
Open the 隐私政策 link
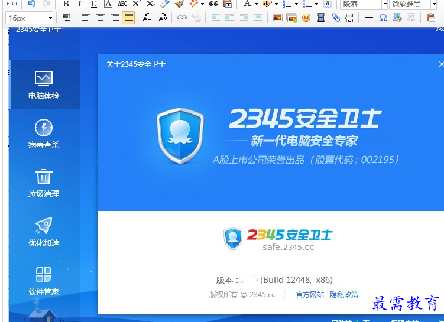344,295
